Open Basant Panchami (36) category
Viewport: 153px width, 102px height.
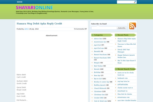[100, 55]
